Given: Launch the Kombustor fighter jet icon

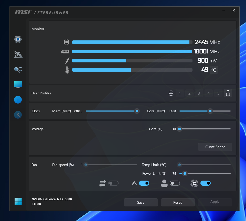Looking at the screenshot, I should (x=18, y=54).
